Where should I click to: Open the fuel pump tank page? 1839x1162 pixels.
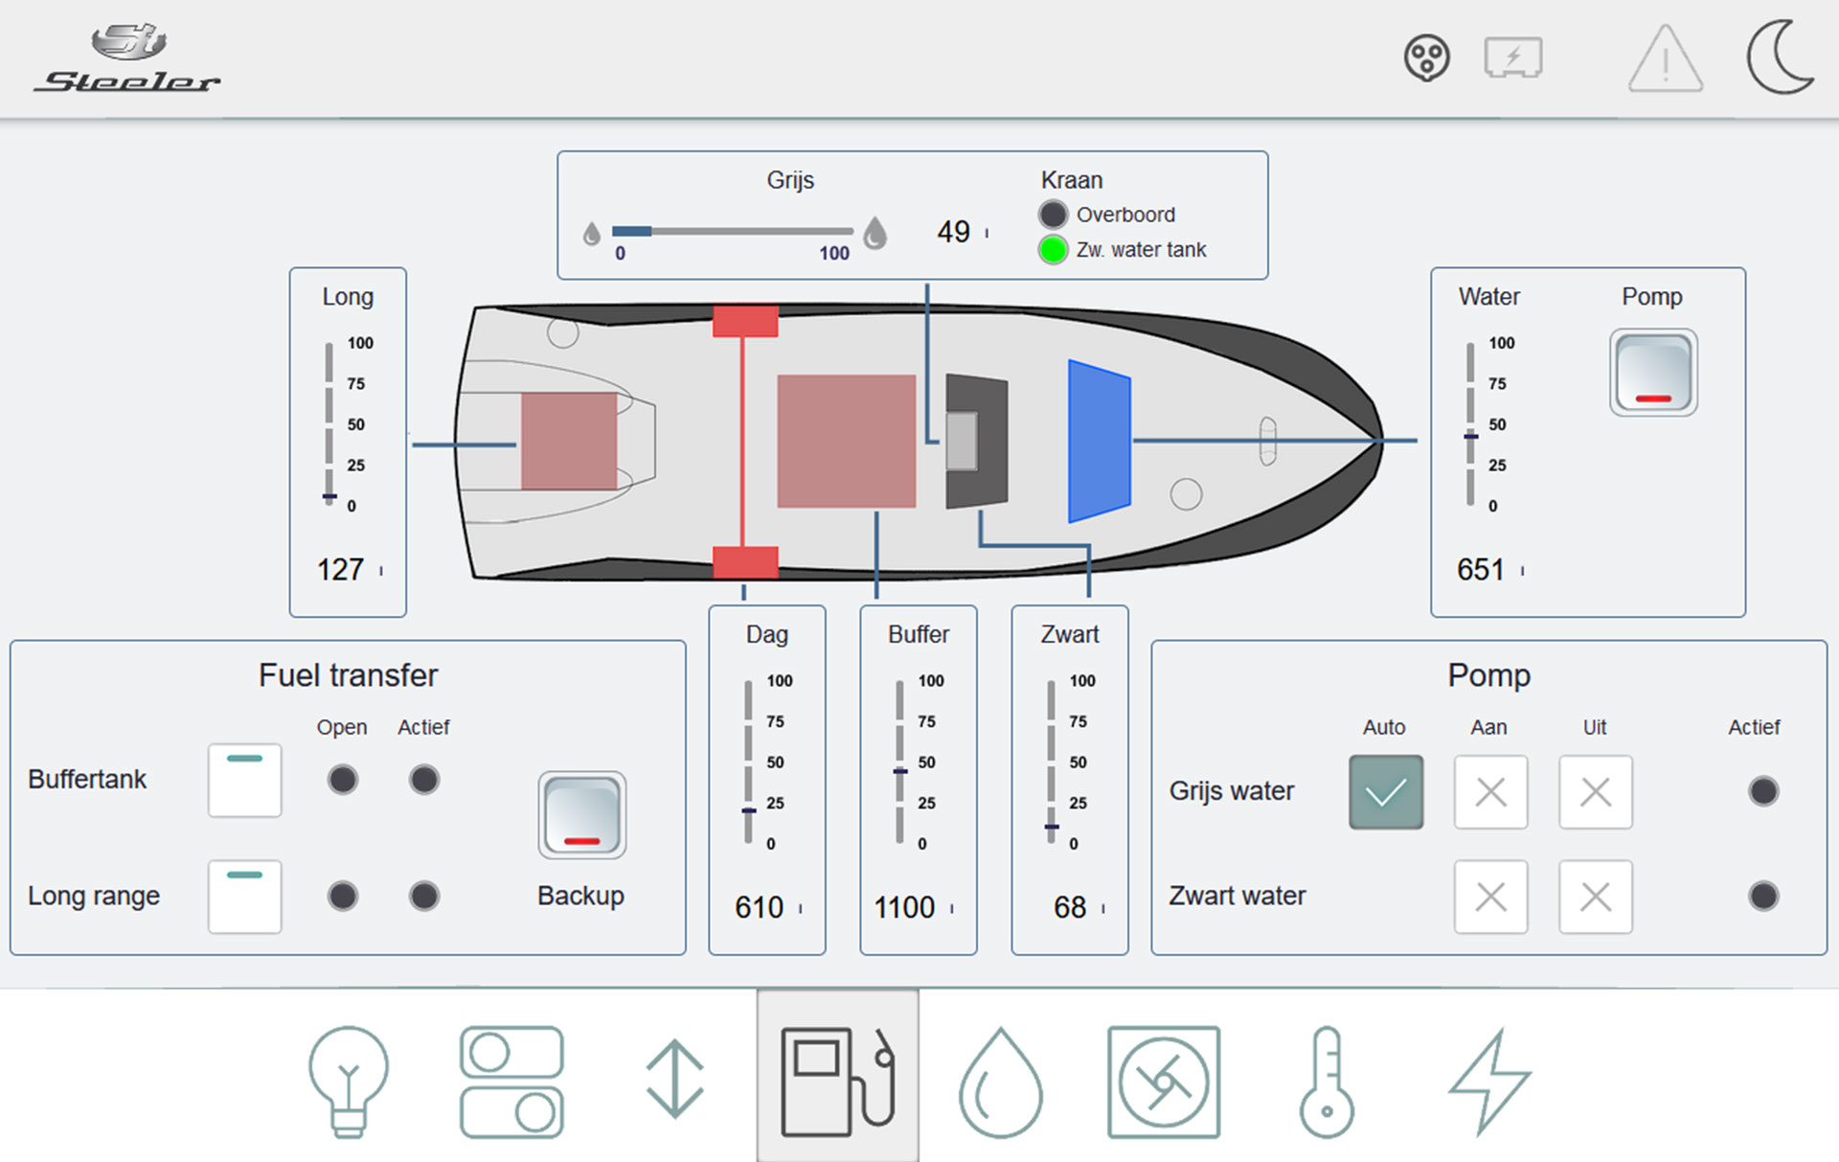(x=837, y=1081)
